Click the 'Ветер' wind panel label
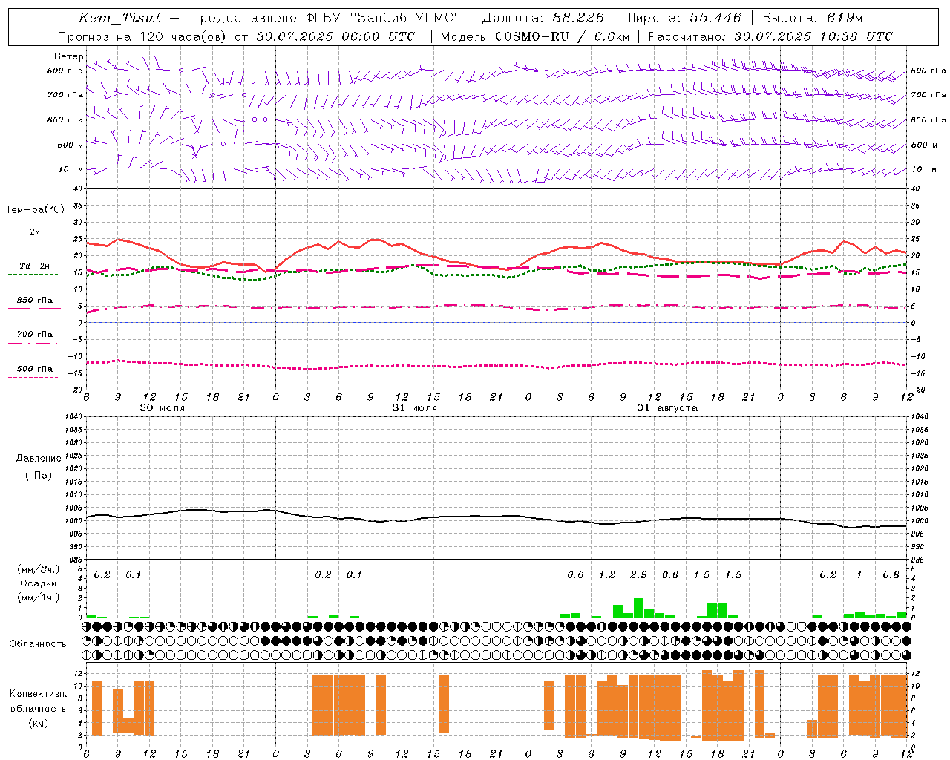This screenshot has height=760, width=950. coord(69,56)
